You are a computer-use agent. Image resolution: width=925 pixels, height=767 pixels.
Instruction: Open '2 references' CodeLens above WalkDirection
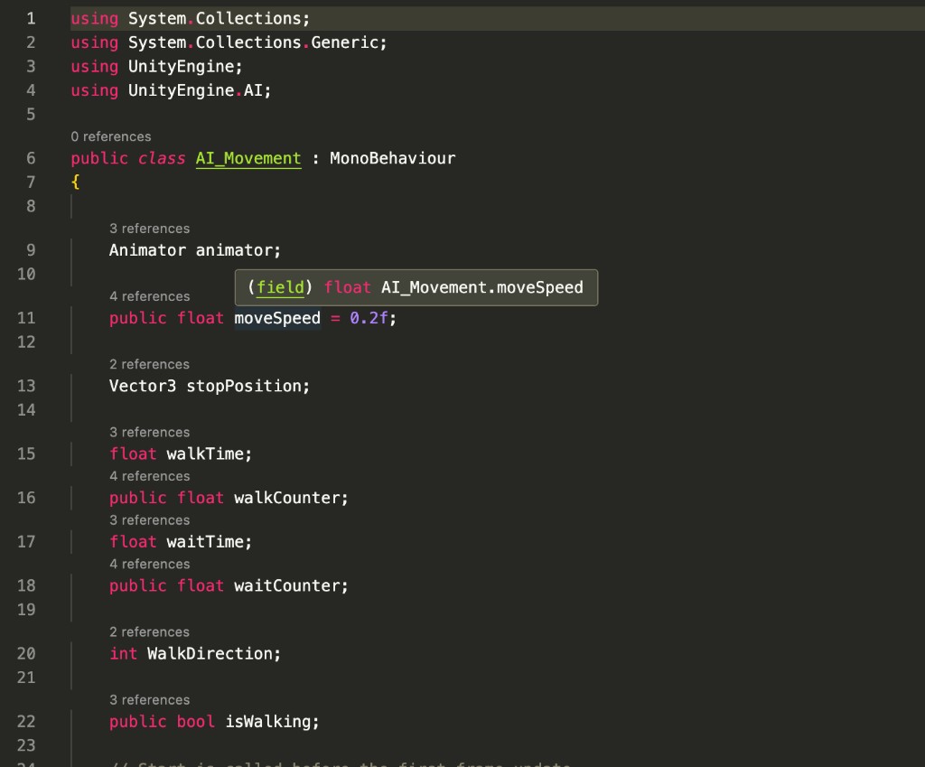click(149, 631)
